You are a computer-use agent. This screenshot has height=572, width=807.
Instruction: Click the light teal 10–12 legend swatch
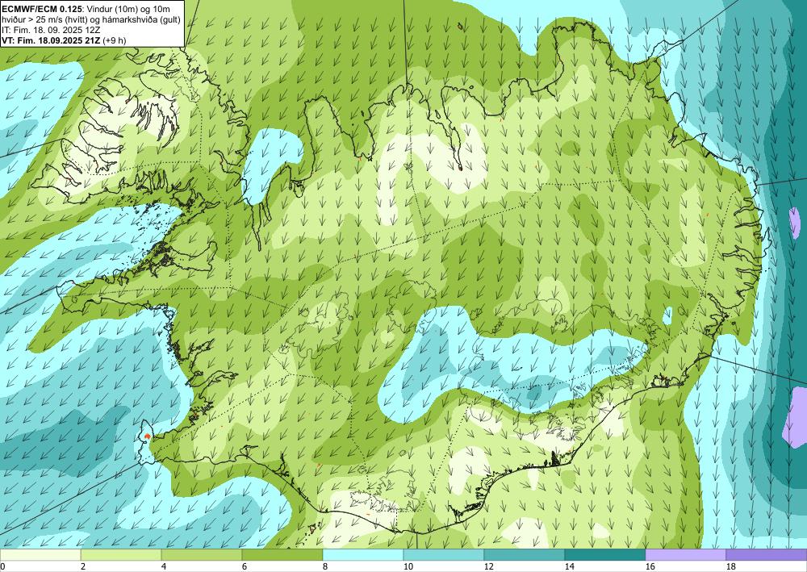coord(444,555)
